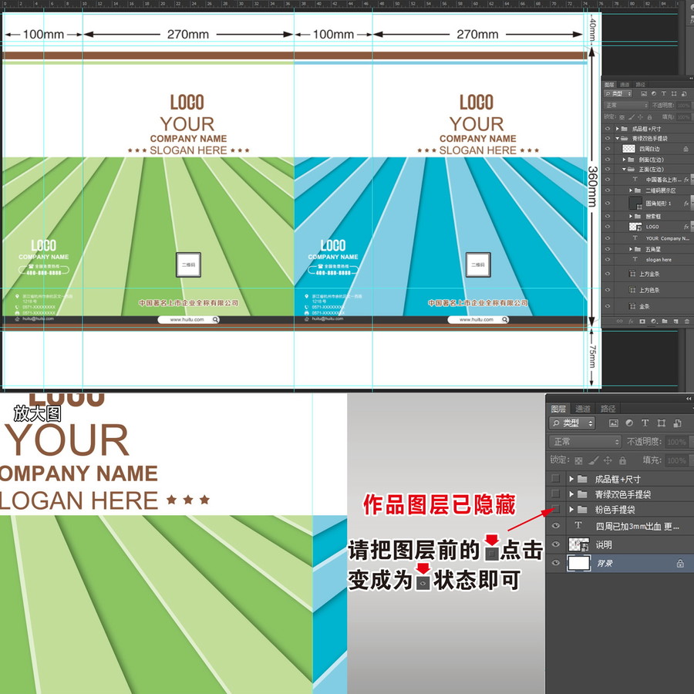Image resolution: width=694 pixels, height=694 pixels.
Task: Filter pixel layers in upper Layers panel
Action: click(x=644, y=94)
